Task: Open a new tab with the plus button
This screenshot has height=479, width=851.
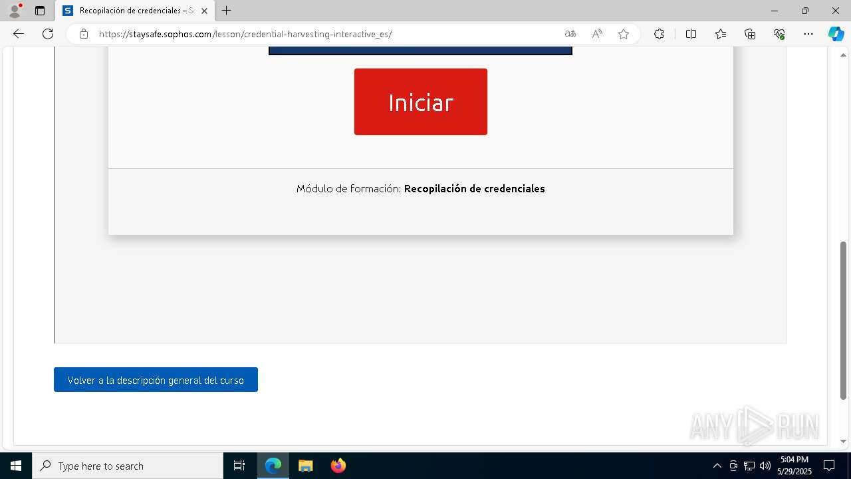Action: (x=227, y=11)
